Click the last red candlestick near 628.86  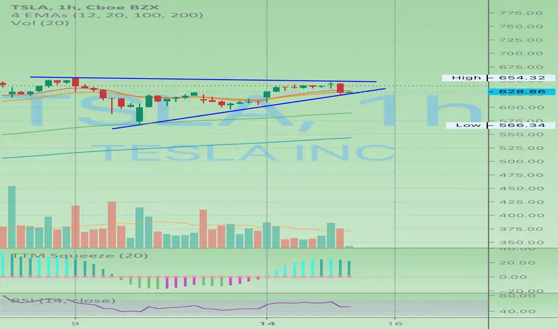pyautogui.click(x=341, y=88)
